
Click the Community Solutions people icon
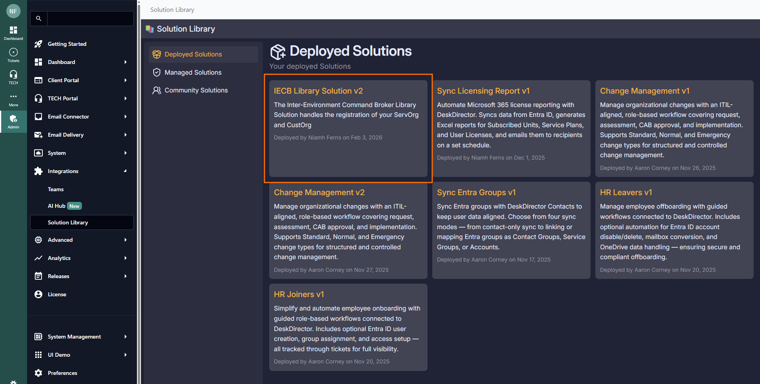(x=157, y=90)
